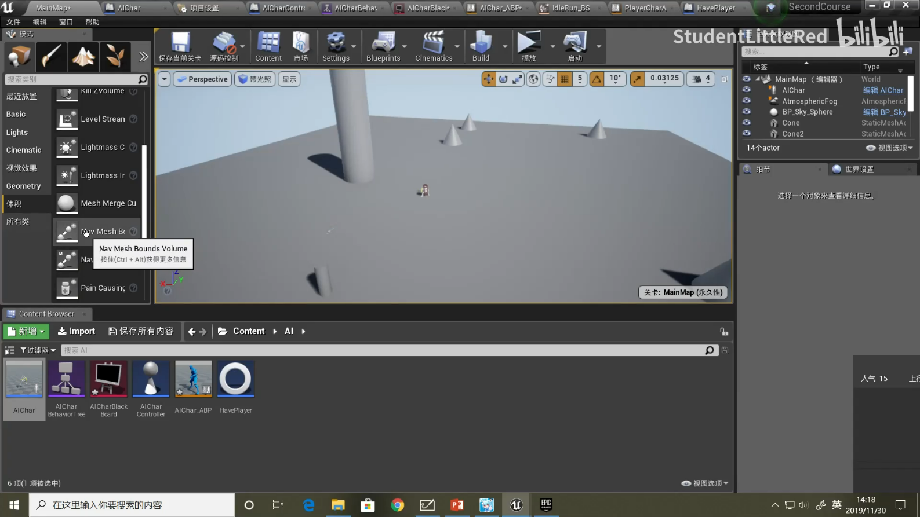This screenshot has width=920, height=517.
Task: Open rotation snap value 10° dropdown
Action: [615, 79]
